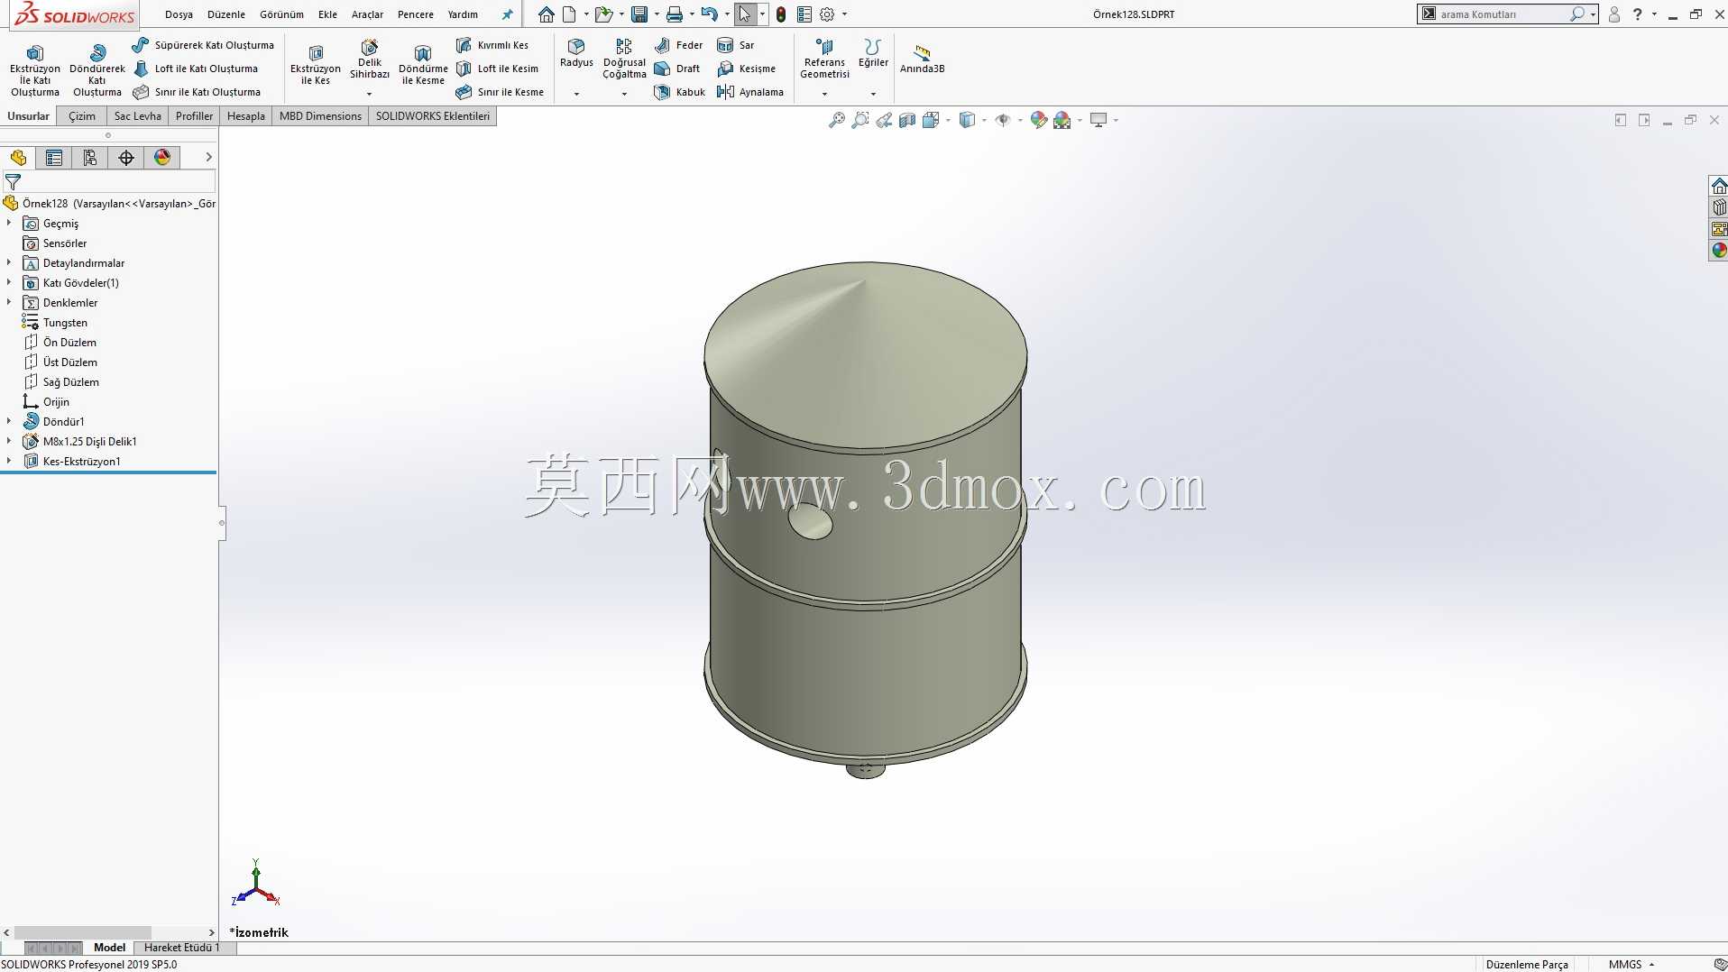
Task: Expand the Katı Gövdeler(1) node
Action: pyautogui.click(x=9, y=282)
